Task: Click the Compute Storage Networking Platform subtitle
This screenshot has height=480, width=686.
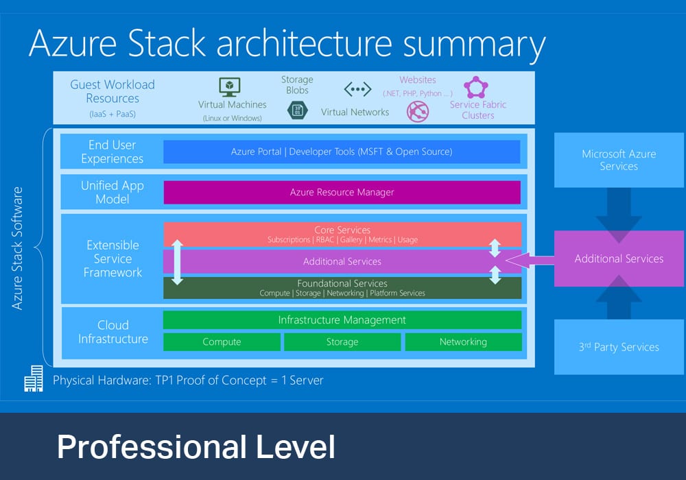Action: pyautogui.click(x=342, y=293)
